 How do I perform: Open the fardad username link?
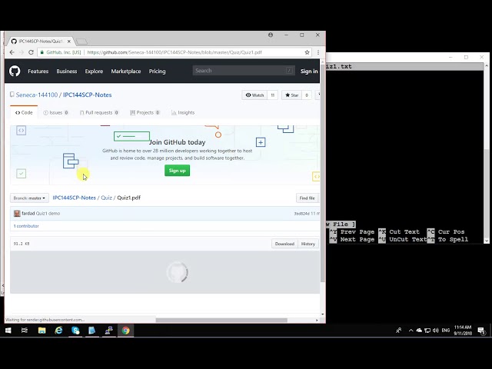(28, 214)
